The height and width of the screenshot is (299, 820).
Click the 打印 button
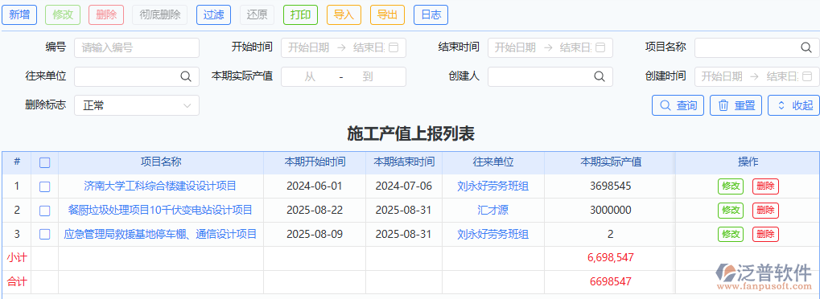300,14
